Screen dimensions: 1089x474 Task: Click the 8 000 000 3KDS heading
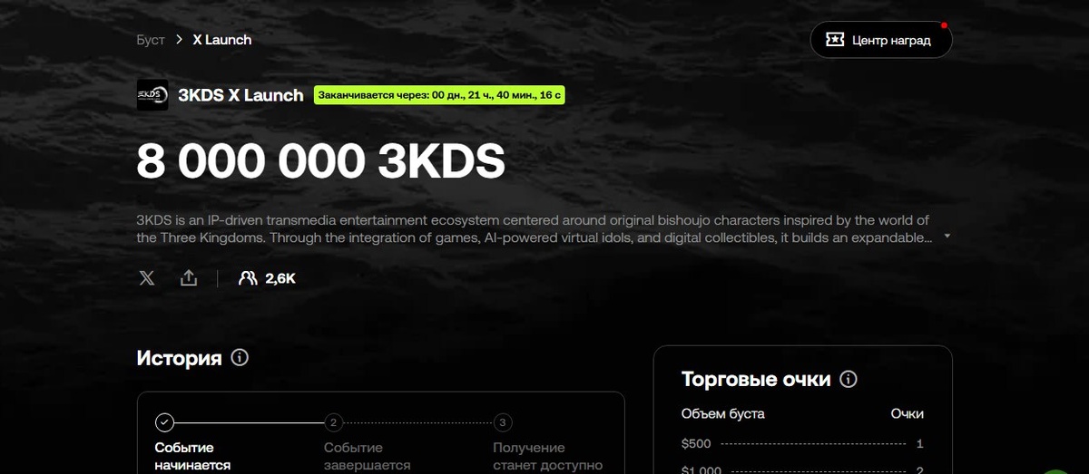point(320,161)
